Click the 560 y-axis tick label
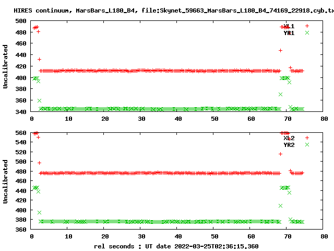The image size is (334, 251). coord(21,133)
